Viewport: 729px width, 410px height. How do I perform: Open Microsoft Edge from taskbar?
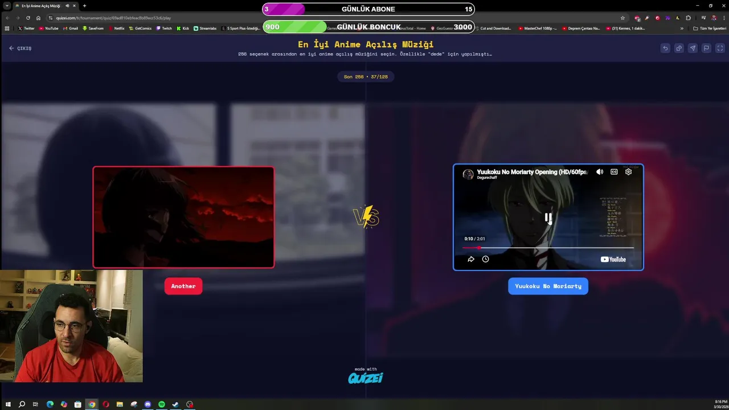(x=50, y=404)
